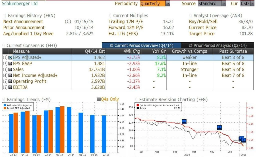256x157 pixels.
Task: Click the Q4 14 blue estimate bar
Action: pyautogui.click(x=69, y=130)
